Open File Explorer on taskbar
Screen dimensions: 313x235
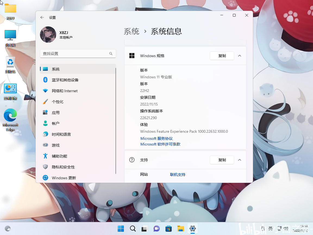181,228
